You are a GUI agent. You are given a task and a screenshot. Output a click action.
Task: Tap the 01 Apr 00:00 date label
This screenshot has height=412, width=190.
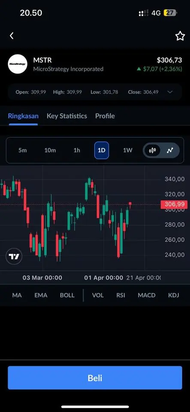tap(103, 278)
